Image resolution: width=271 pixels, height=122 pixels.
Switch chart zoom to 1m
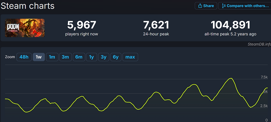pos(52,57)
